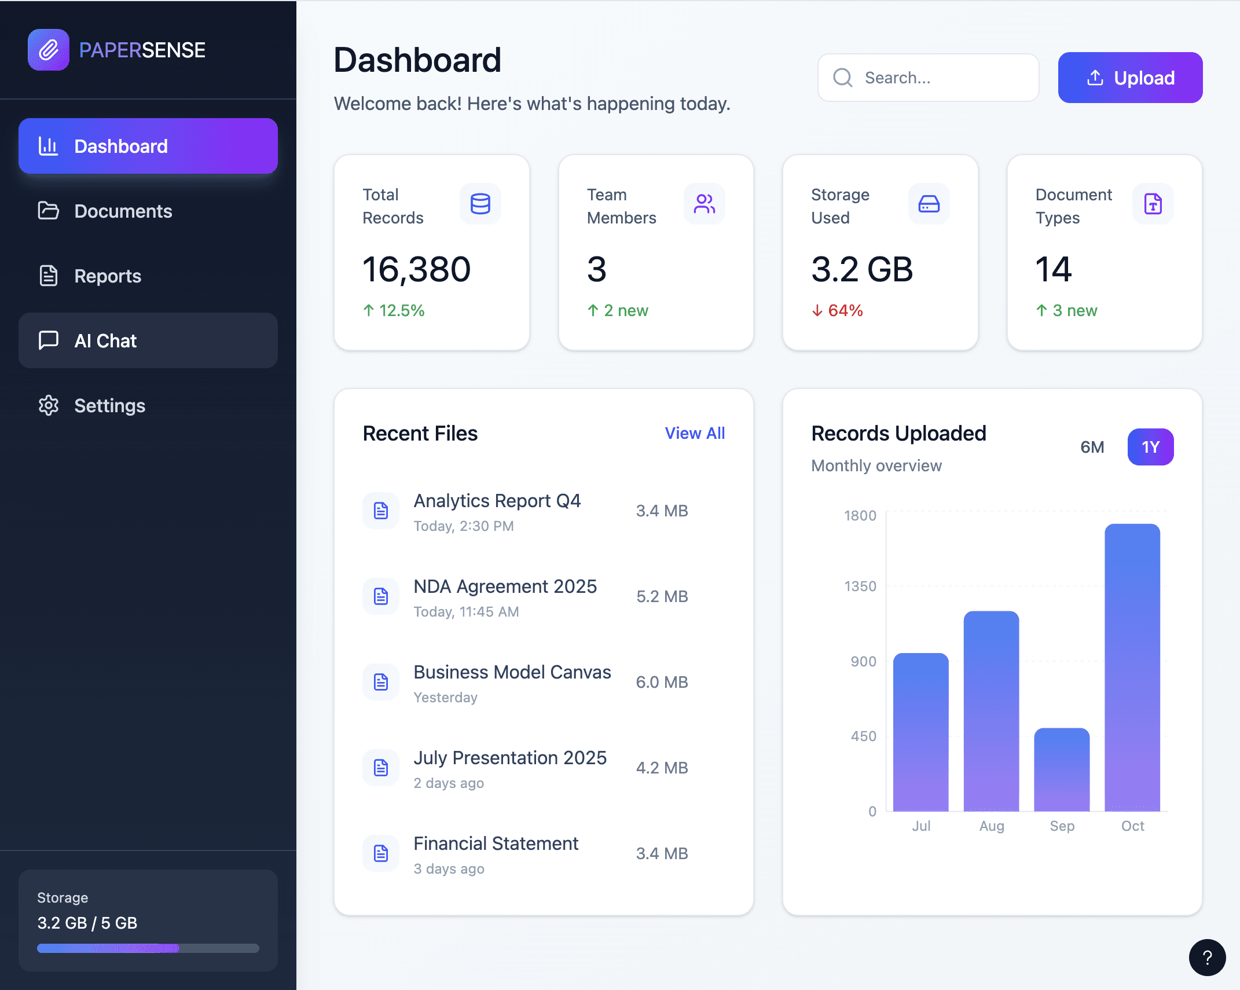
Task: Click the View All link
Action: pos(694,433)
